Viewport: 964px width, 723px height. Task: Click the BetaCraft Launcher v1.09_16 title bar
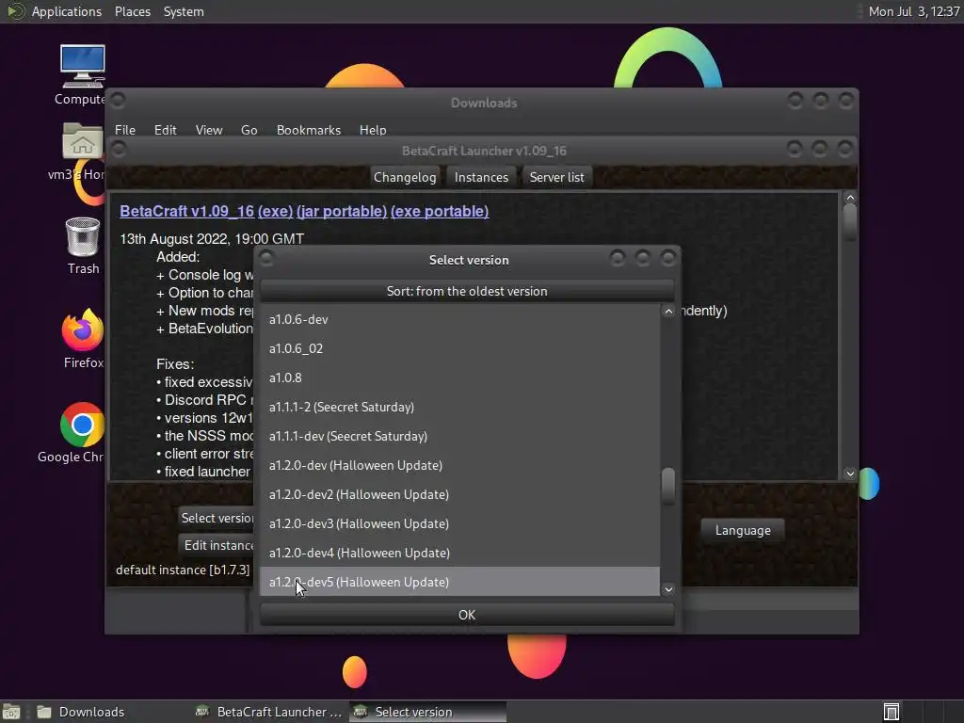point(484,151)
